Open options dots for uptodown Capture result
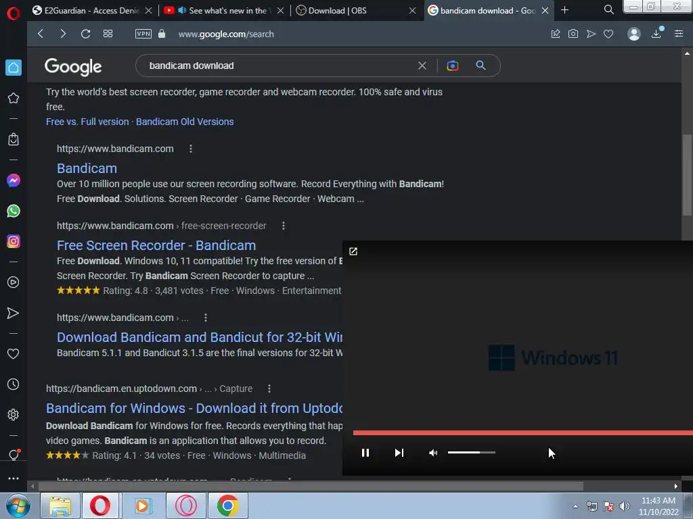The height and width of the screenshot is (519, 693). [x=269, y=389]
